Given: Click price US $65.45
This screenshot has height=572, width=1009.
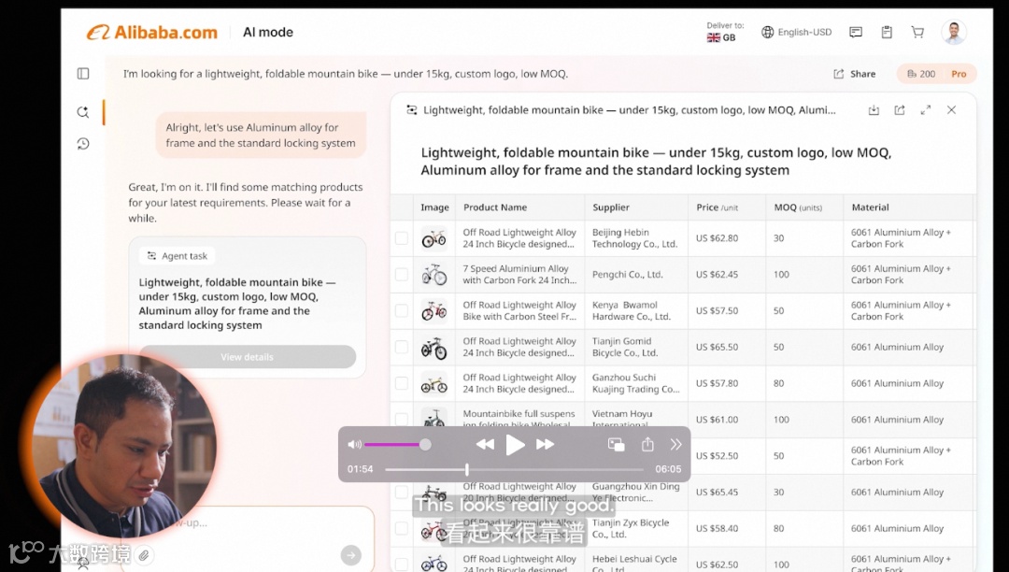Looking at the screenshot, I should pyautogui.click(x=717, y=493).
